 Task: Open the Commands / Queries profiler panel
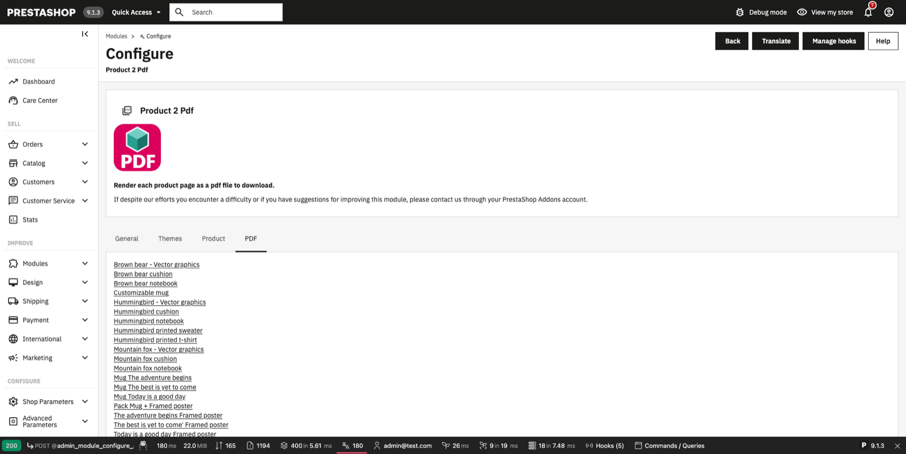tap(669, 446)
